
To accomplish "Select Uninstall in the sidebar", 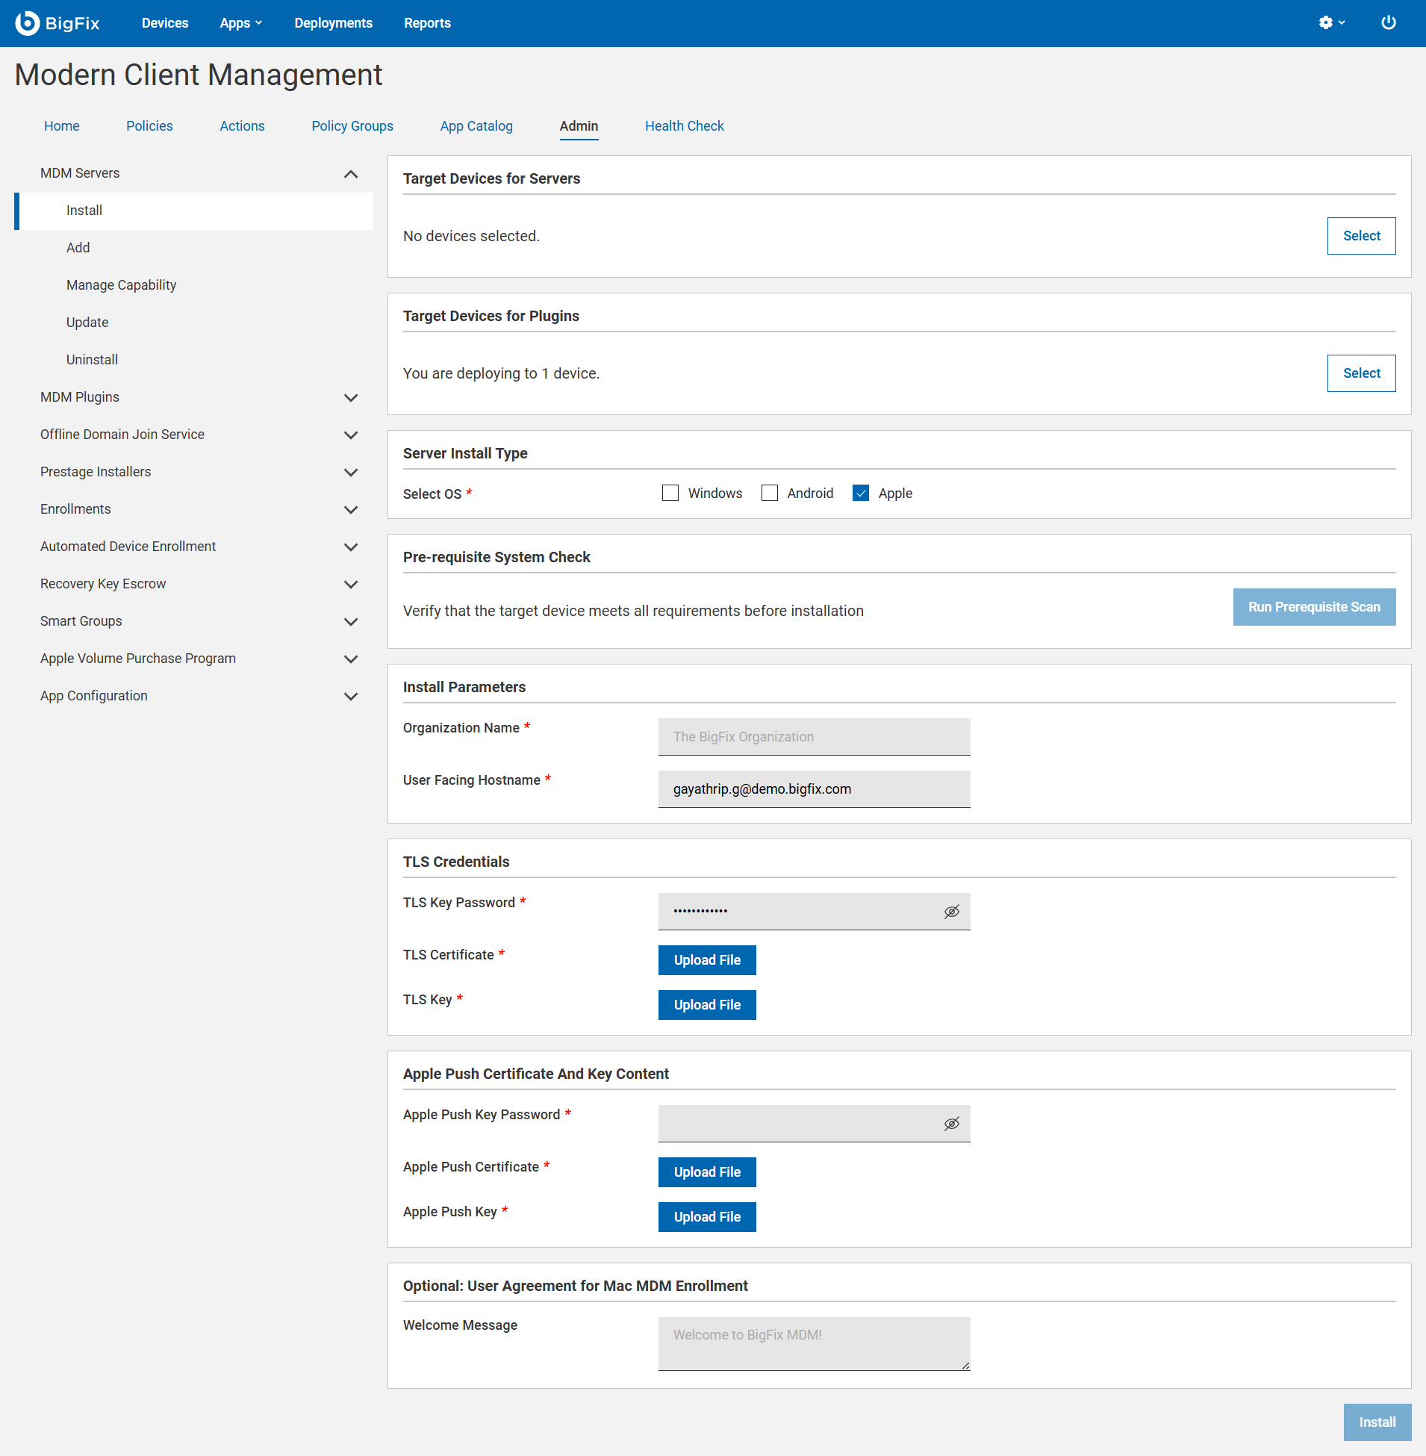I will pyautogui.click(x=91, y=359).
